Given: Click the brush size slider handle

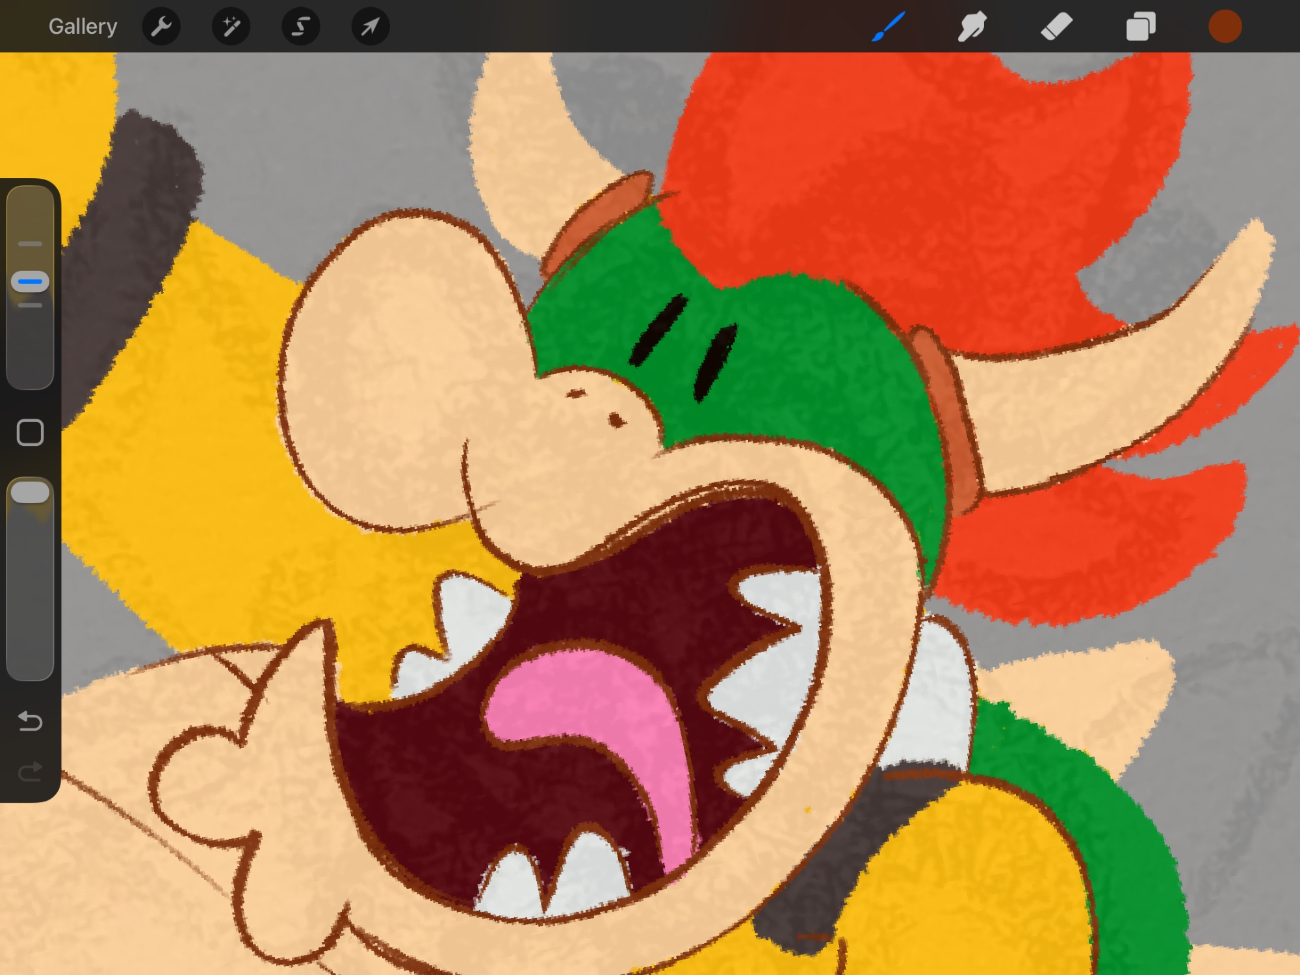Looking at the screenshot, I should (30, 281).
